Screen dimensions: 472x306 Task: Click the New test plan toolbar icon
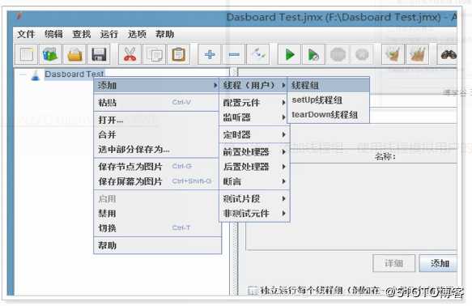(x=26, y=54)
